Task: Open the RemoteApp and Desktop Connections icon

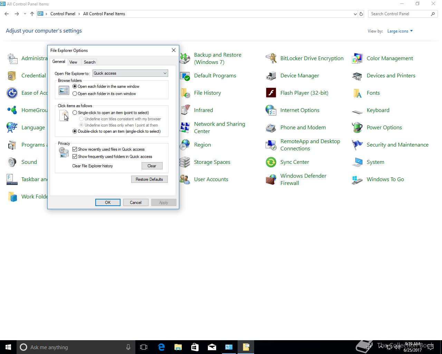Action: pos(271,145)
